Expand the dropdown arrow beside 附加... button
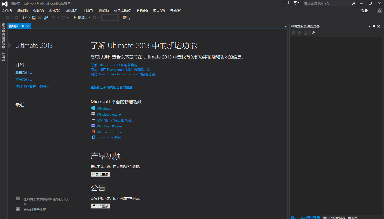The width and height of the screenshot is (384, 219). click(x=90, y=18)
